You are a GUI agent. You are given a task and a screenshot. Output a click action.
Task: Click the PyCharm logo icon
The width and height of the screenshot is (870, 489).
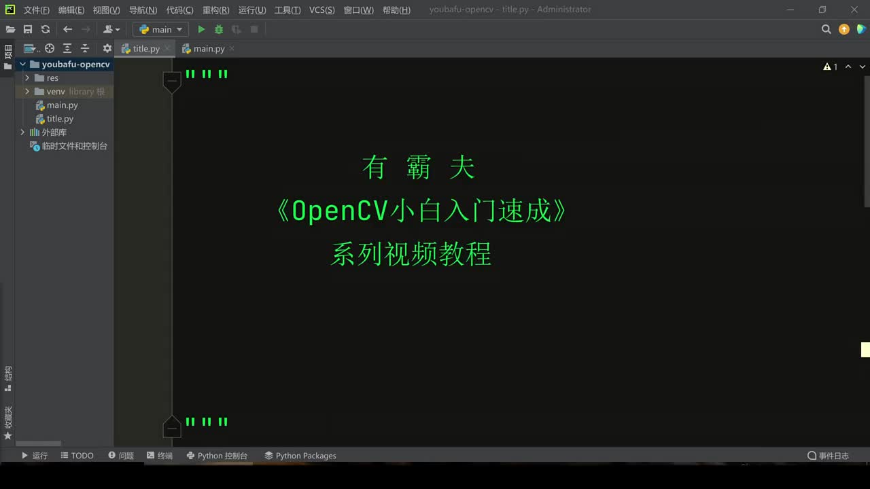click(10, 10)
